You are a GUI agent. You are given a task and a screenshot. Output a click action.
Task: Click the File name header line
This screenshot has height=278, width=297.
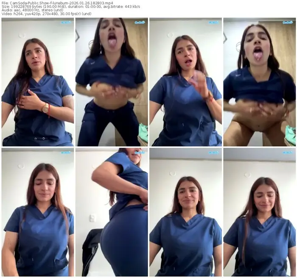(x=57, y=3)
